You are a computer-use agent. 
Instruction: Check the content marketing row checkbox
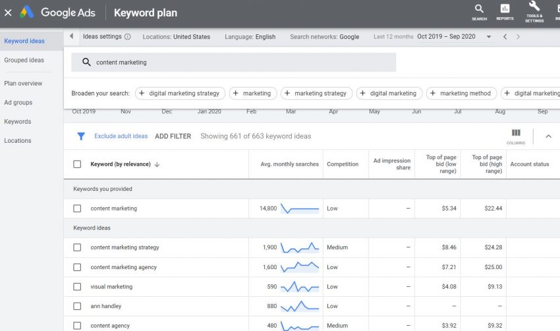point(77,209)
